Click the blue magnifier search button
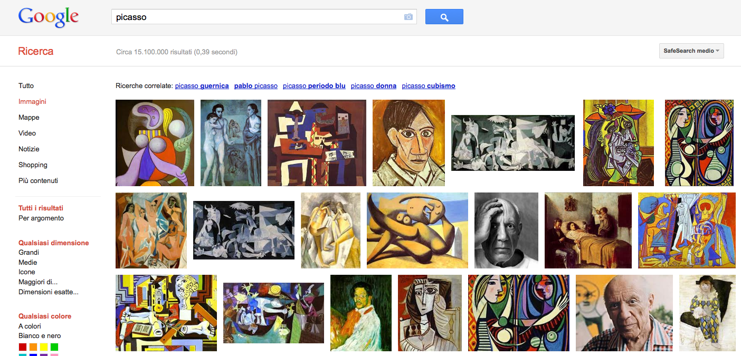Viewport: 741px width, 356px height. (x=444, y=17)
